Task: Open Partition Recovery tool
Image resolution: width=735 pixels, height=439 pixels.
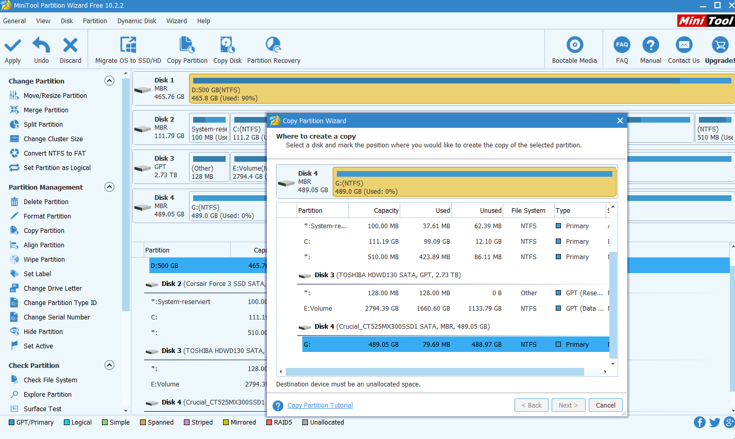Action: pos(273,45)
